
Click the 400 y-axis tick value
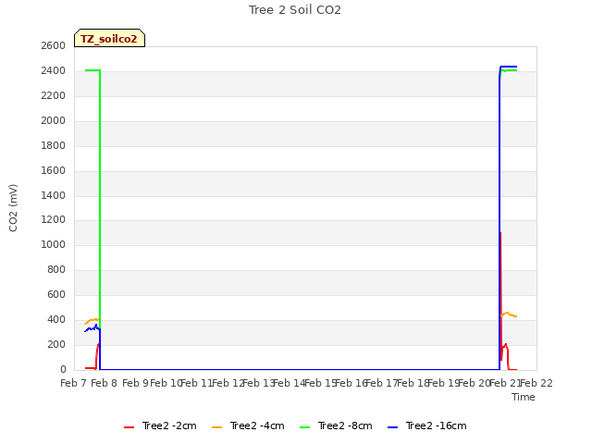56,319
